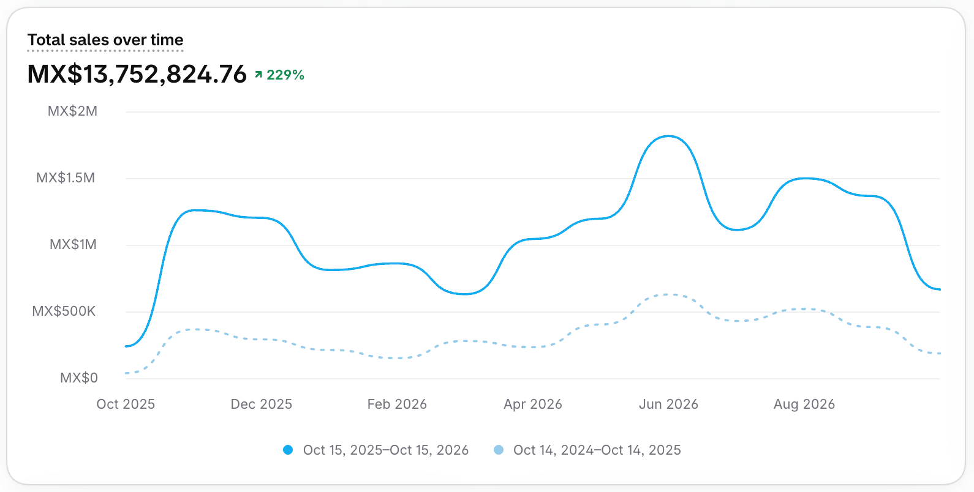
Task: Click the Jun 2026 x-axis label
Action: click(x=668, y=404)
